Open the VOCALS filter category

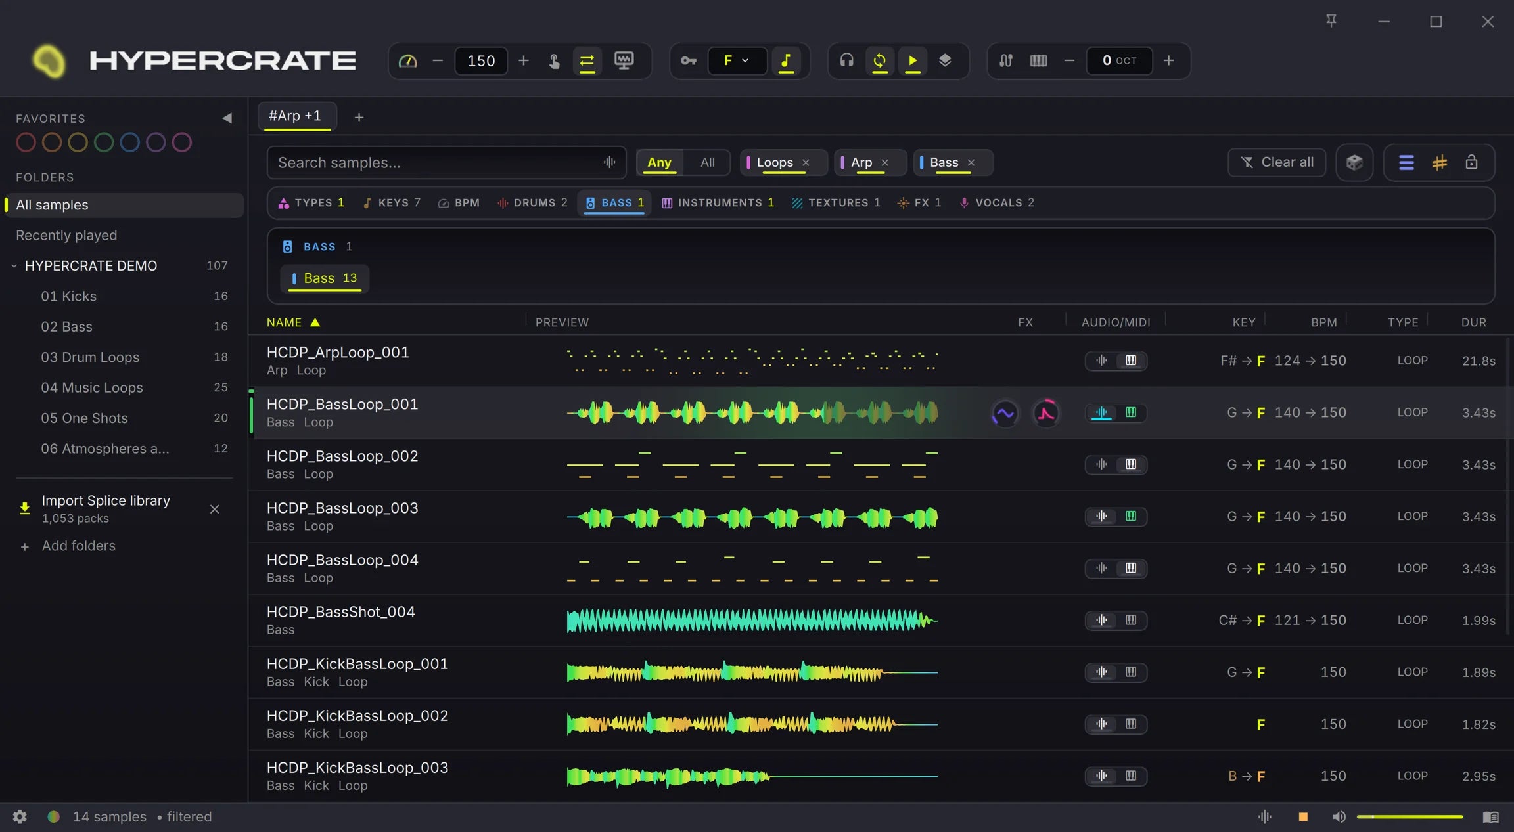pos(997,203)
